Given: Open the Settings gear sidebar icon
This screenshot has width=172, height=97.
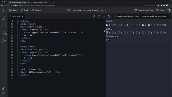Looking at the screenshot, I should click(4, 40).
